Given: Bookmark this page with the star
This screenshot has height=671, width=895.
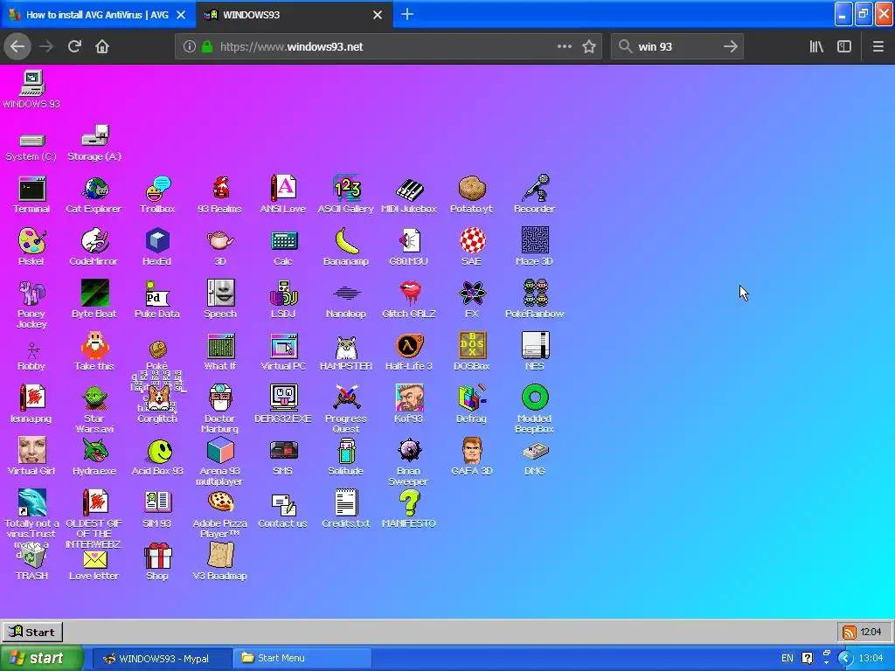Looking at the screenshot, I should pyautogui.click(x=589, y=47).
